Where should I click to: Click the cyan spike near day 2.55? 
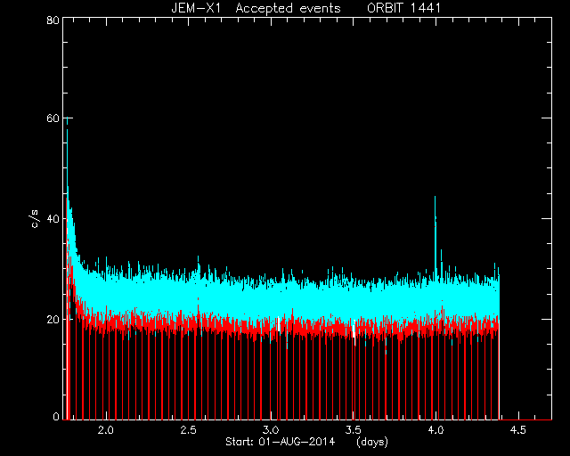pyautogui.click(x=198, y=264)
